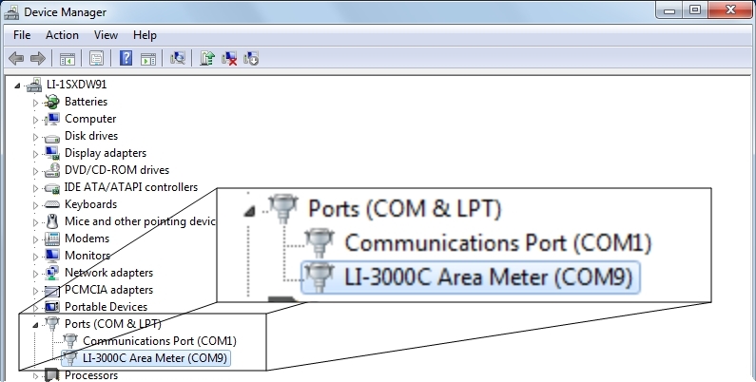Click the Uninstall device toolbar icon
Image resolution: width=756 pixels, height=382 pixels.
229,59
